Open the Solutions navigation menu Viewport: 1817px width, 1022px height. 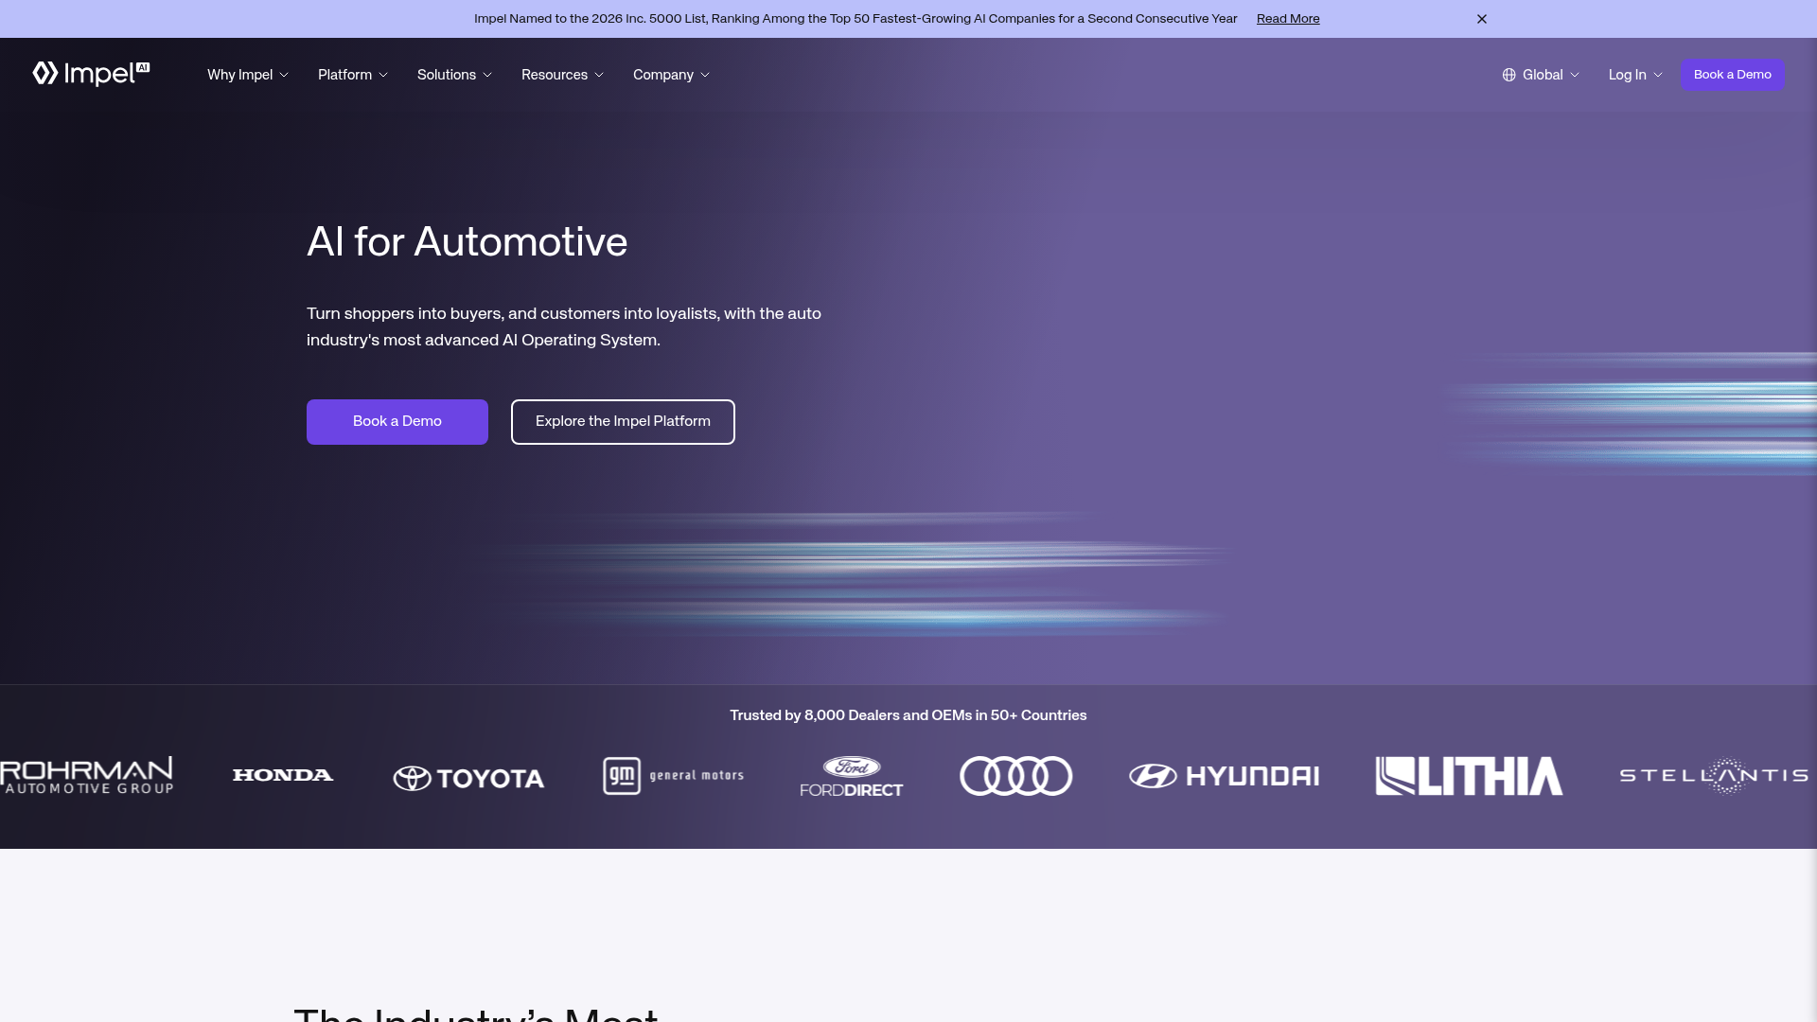pos(454,75)
